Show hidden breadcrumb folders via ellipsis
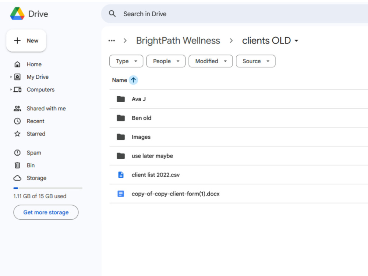 112,40
